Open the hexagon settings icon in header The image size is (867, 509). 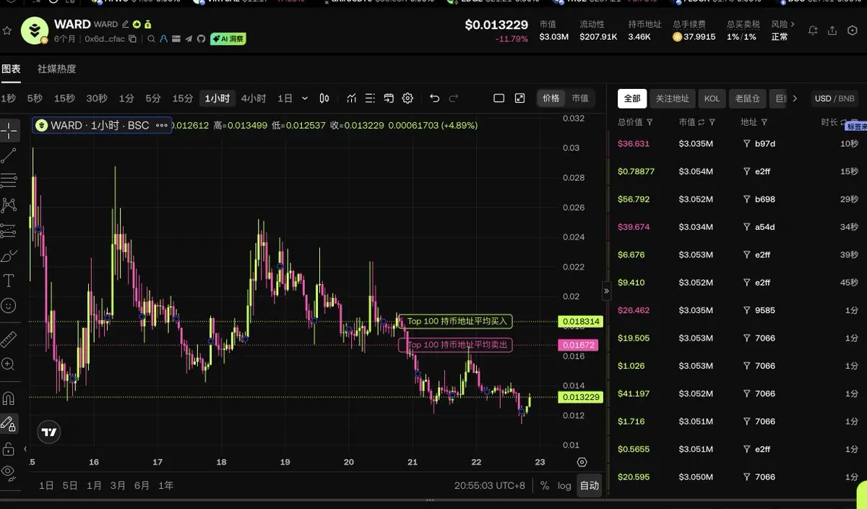[x=853, y=30]
